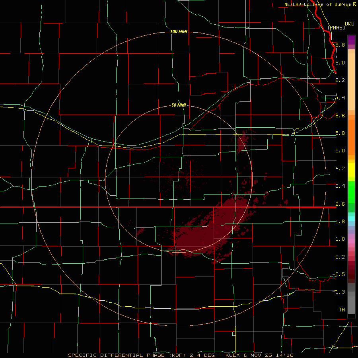
Task: Click the -0.5 value on the scale
Action: click(x=339, y=274)
